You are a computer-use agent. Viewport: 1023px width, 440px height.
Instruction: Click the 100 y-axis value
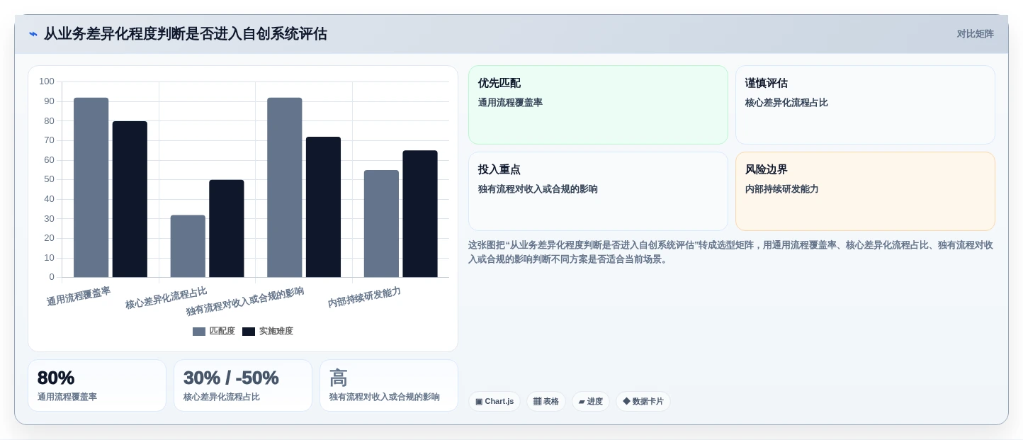point(47,81)
